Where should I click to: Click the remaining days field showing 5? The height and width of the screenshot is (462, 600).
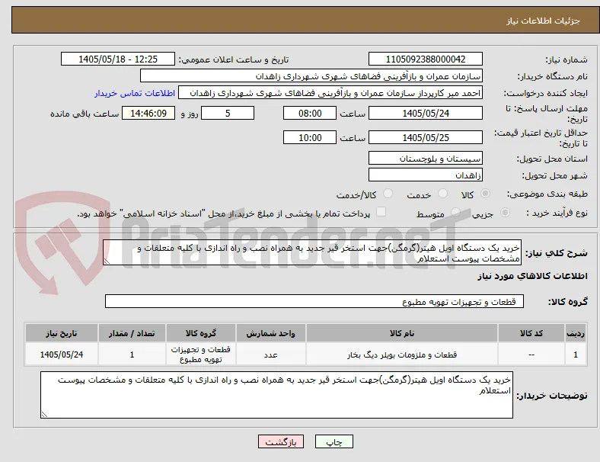[228, 114]
